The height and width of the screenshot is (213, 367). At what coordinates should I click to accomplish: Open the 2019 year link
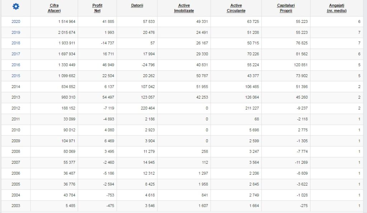16,33
